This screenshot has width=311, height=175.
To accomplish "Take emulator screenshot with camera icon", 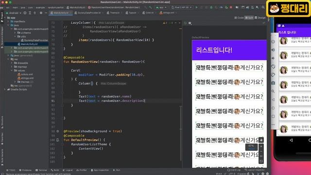I will 273,83.
